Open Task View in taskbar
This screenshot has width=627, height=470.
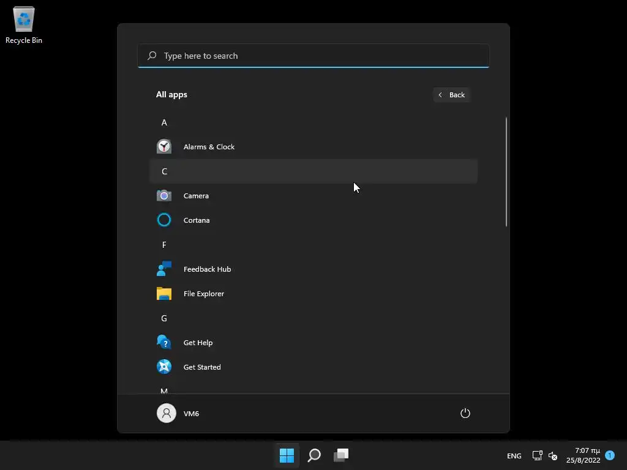click(342, 455)
